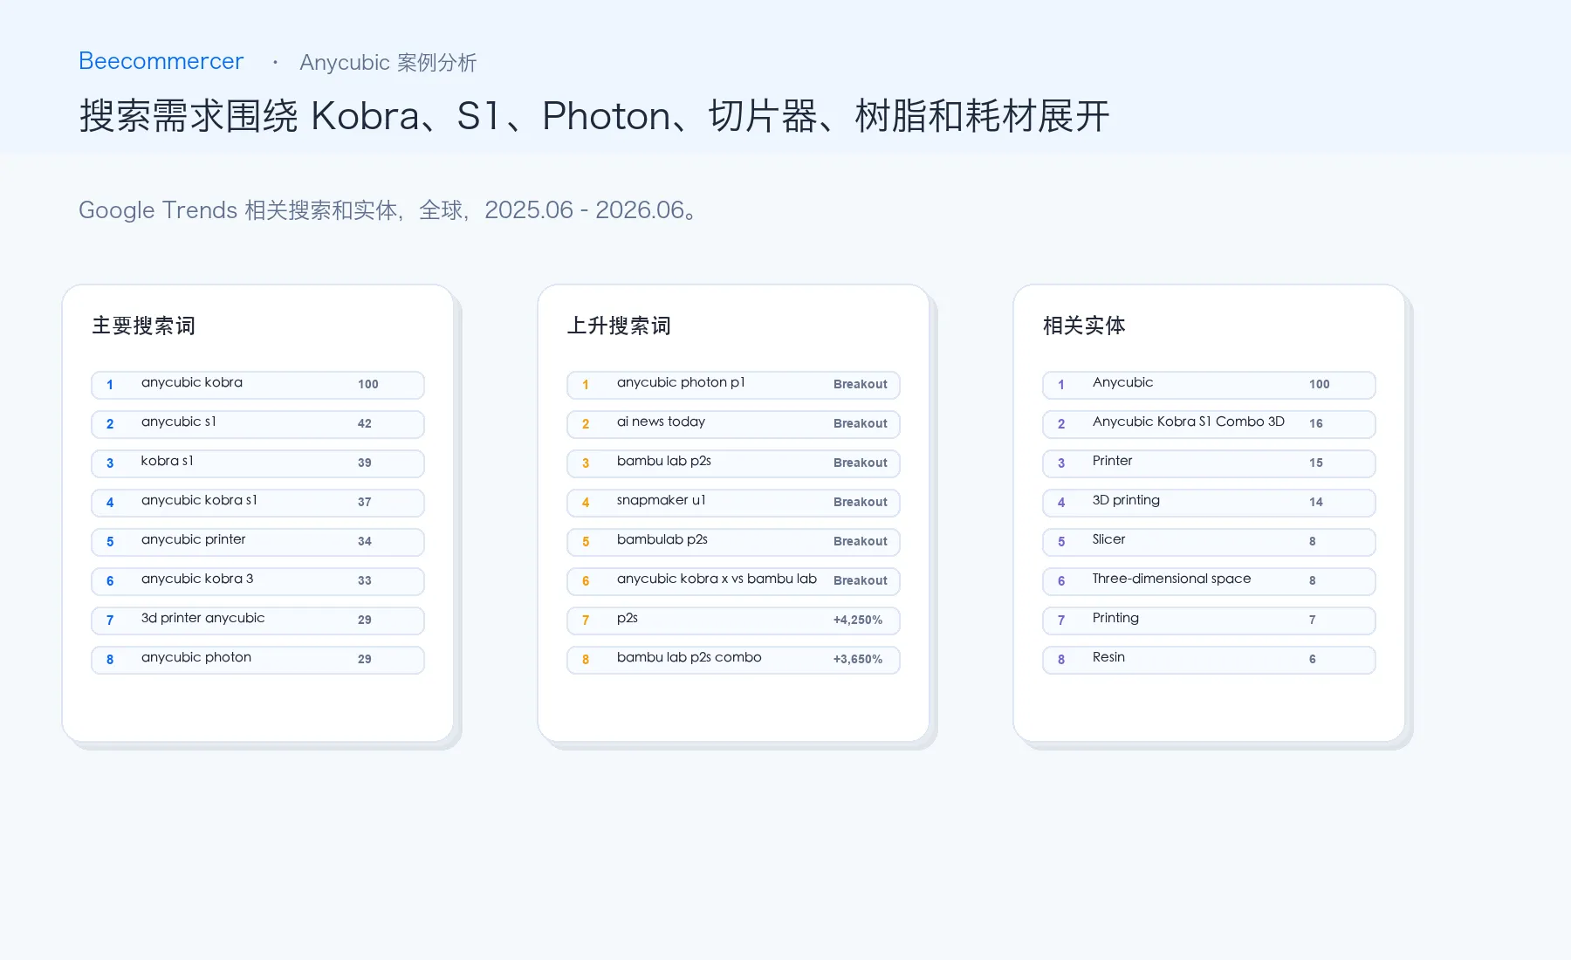Image resolution: width=1571 pixels, height=960 pixels.
Task: Select the 'Printer' entity row
Action: point(1209,463)
